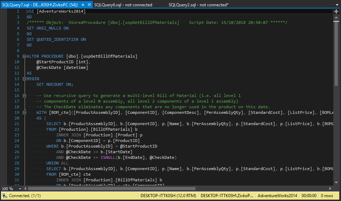
Task: Collapse the ALTER PROCEDURE block at line 9
Action: (24, 57)
